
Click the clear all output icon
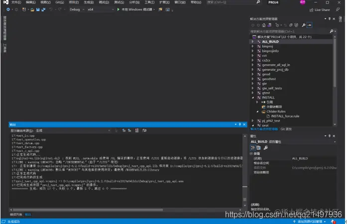pyautogui.click(x=137, y=130)
